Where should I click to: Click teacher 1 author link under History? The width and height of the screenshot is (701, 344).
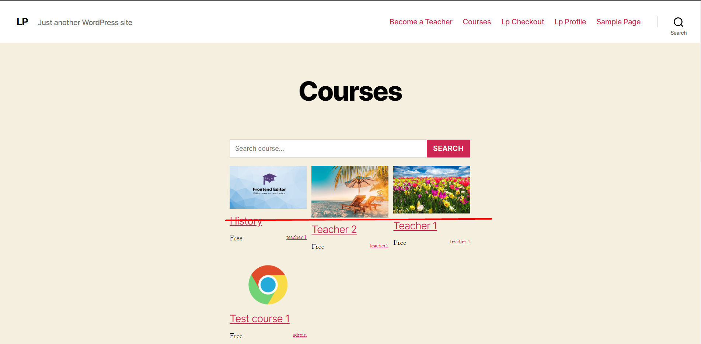[x=296, y=237]
